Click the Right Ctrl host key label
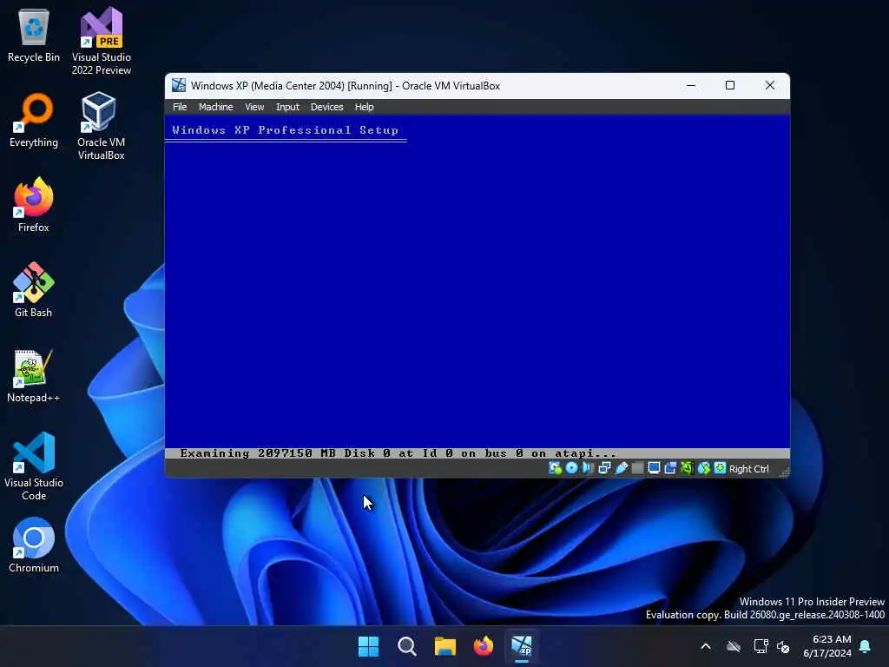Screen dimensions: 889x667 point(749,468)
